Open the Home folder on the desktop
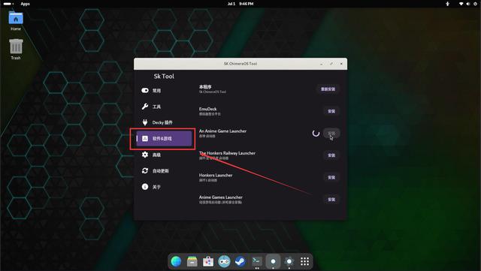Screen dimensions: 481x271 tap(16, 20)
